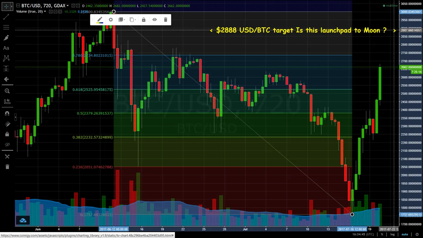Click the 2017-07-16 12:00:00 time marker

pos(352,229)
